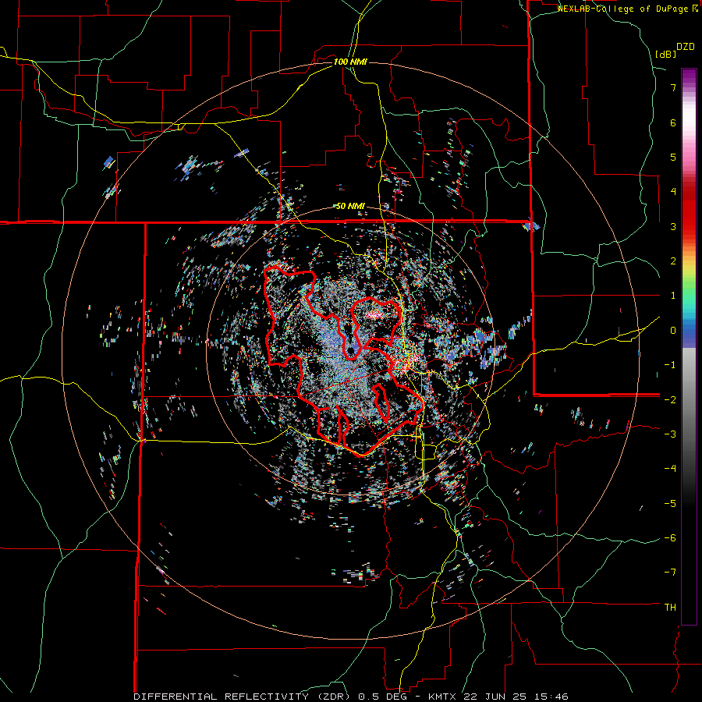
Task: Click the DZD legend title
Action: click(x=686, y=47)
